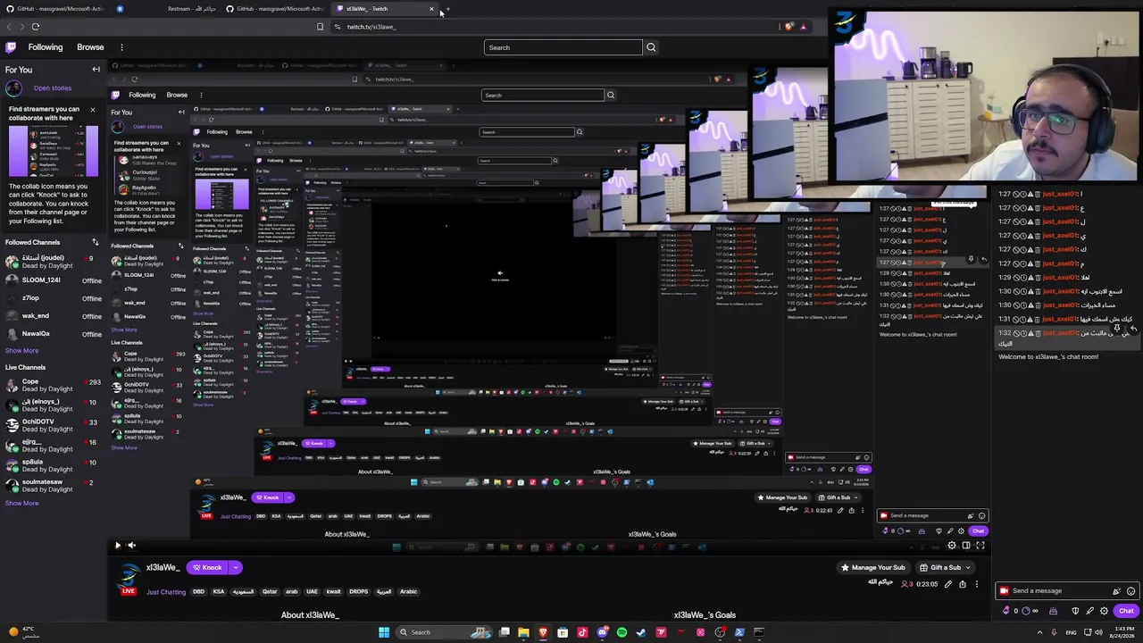
Task: Open the Following page
Action: point(46,47)
